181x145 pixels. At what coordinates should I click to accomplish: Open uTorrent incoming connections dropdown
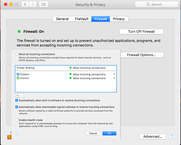tap(114, 78)
